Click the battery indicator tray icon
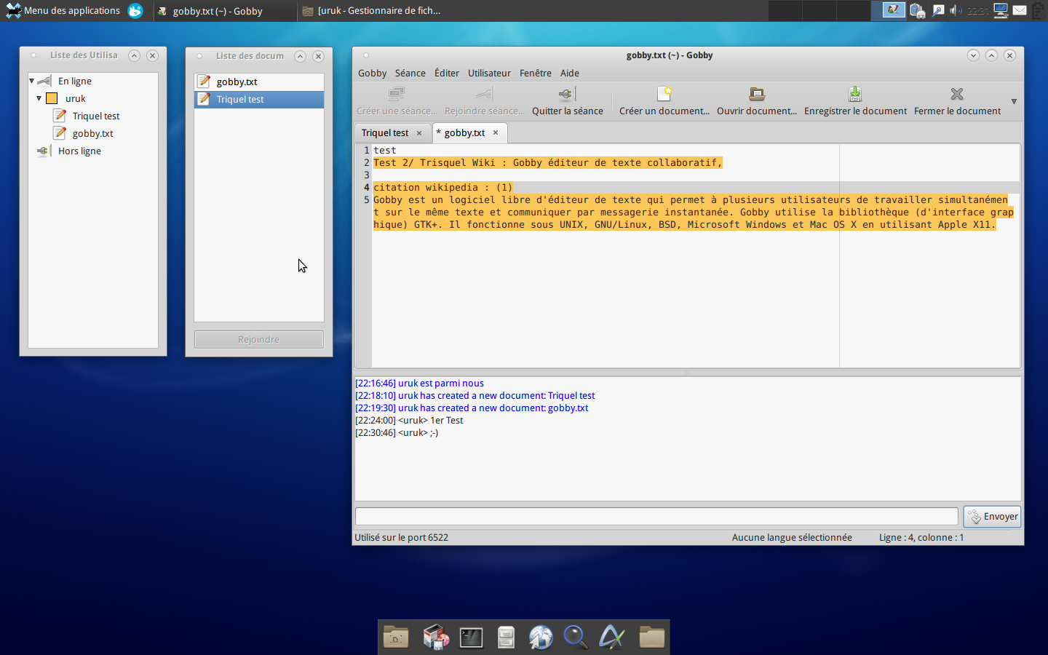The width and height of the screenshot is (1048, 655). pos(1038,11)
